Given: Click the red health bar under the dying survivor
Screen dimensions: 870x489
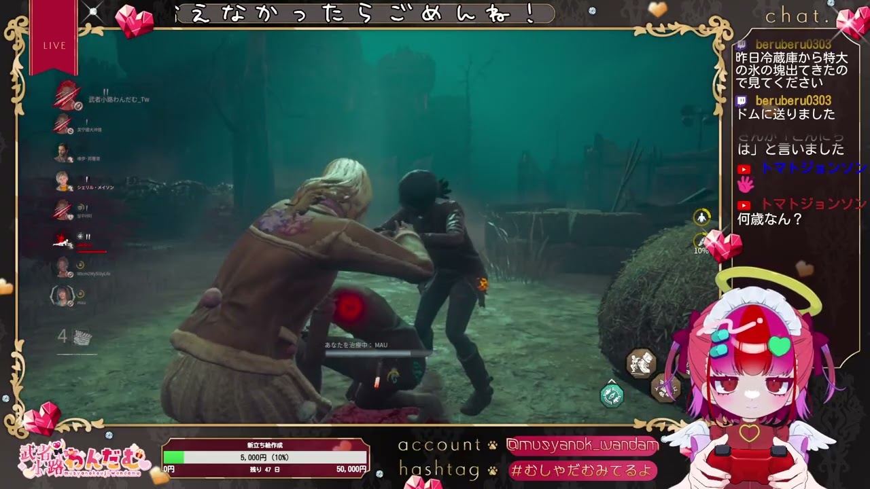Looking at the screenshot, I should (92, 251).
